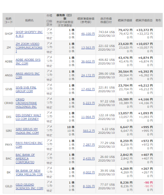Click the bold 79,472 円 valuation amount

click(125, 30)
